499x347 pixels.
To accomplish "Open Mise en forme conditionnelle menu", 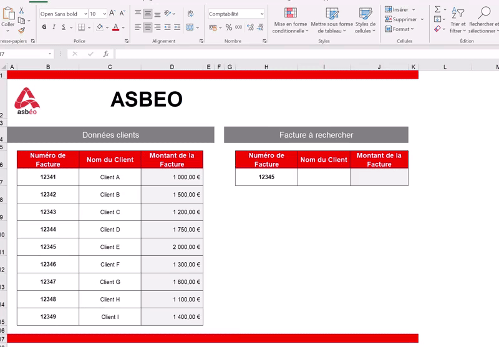I will 290,21.
